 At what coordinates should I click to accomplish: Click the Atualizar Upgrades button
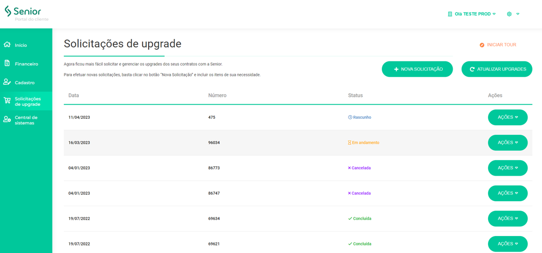click(x=497, y=69)
